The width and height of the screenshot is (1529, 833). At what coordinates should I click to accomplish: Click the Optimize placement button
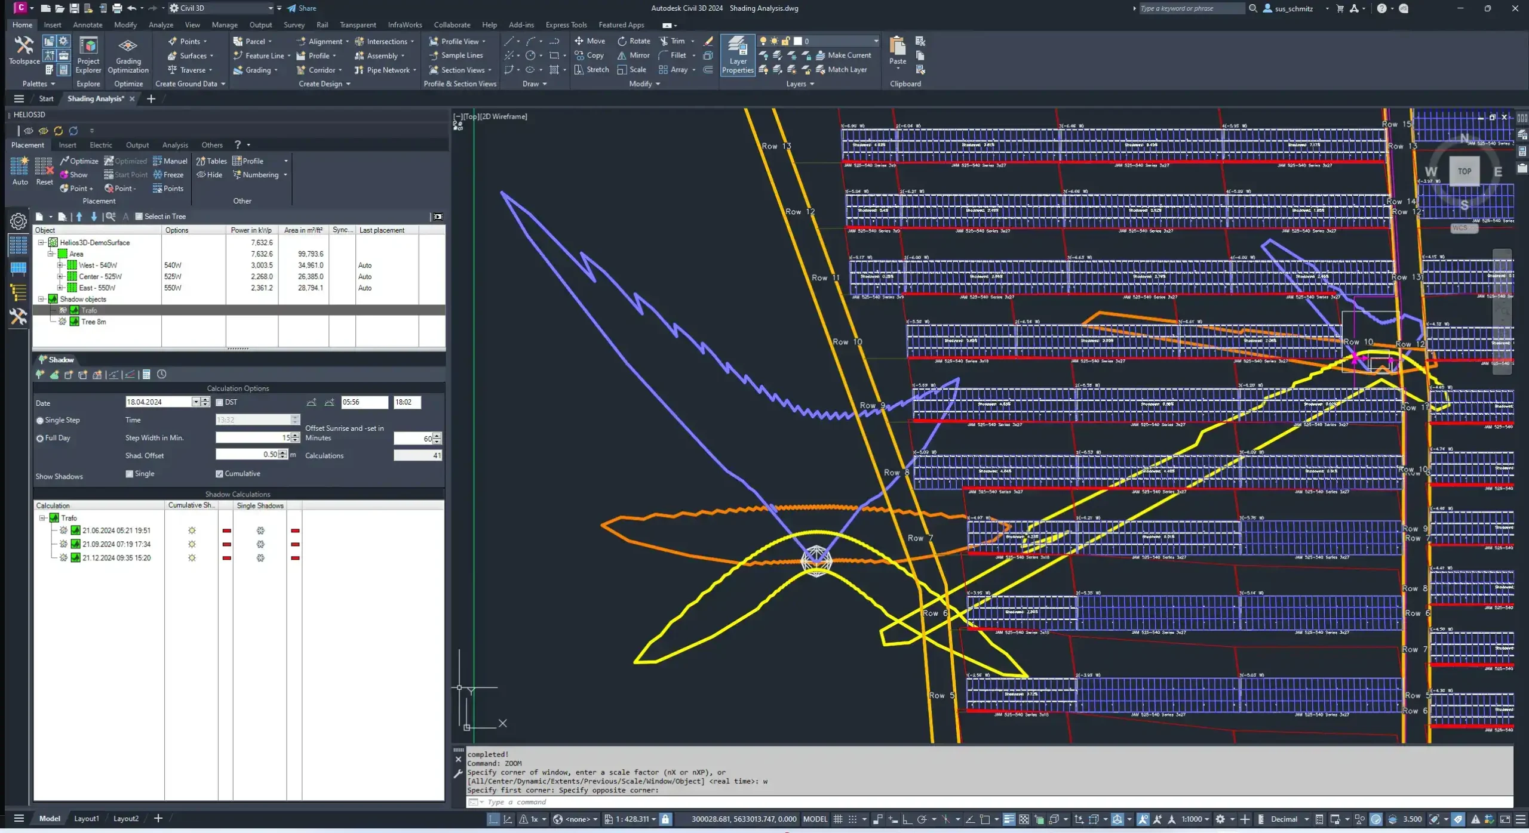(78, 161)
